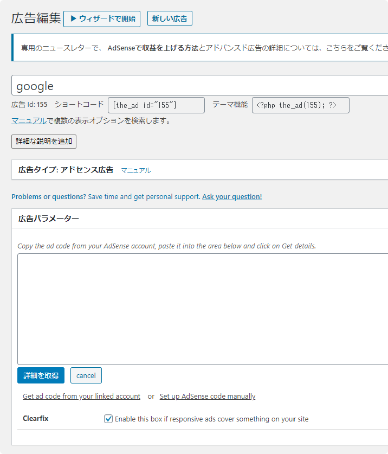388x454 pixels.
Task: Click the 広告編集 page heading
Action: point(36,18)
